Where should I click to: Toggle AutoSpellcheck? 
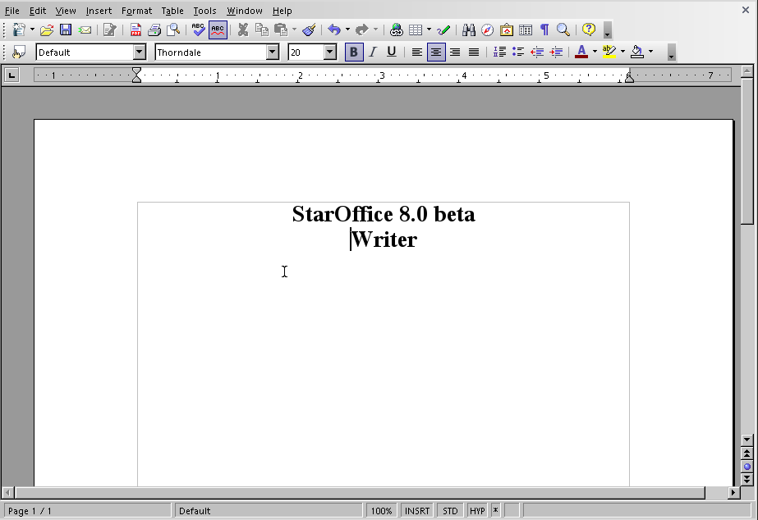pos(218,30)
